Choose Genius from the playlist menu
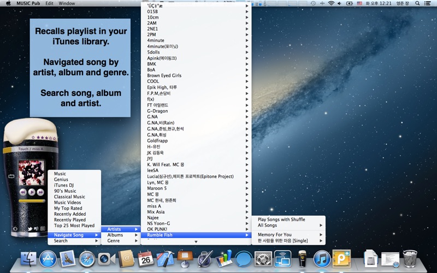The height and width of the screenshot is (273, 437). coord(74,180)
